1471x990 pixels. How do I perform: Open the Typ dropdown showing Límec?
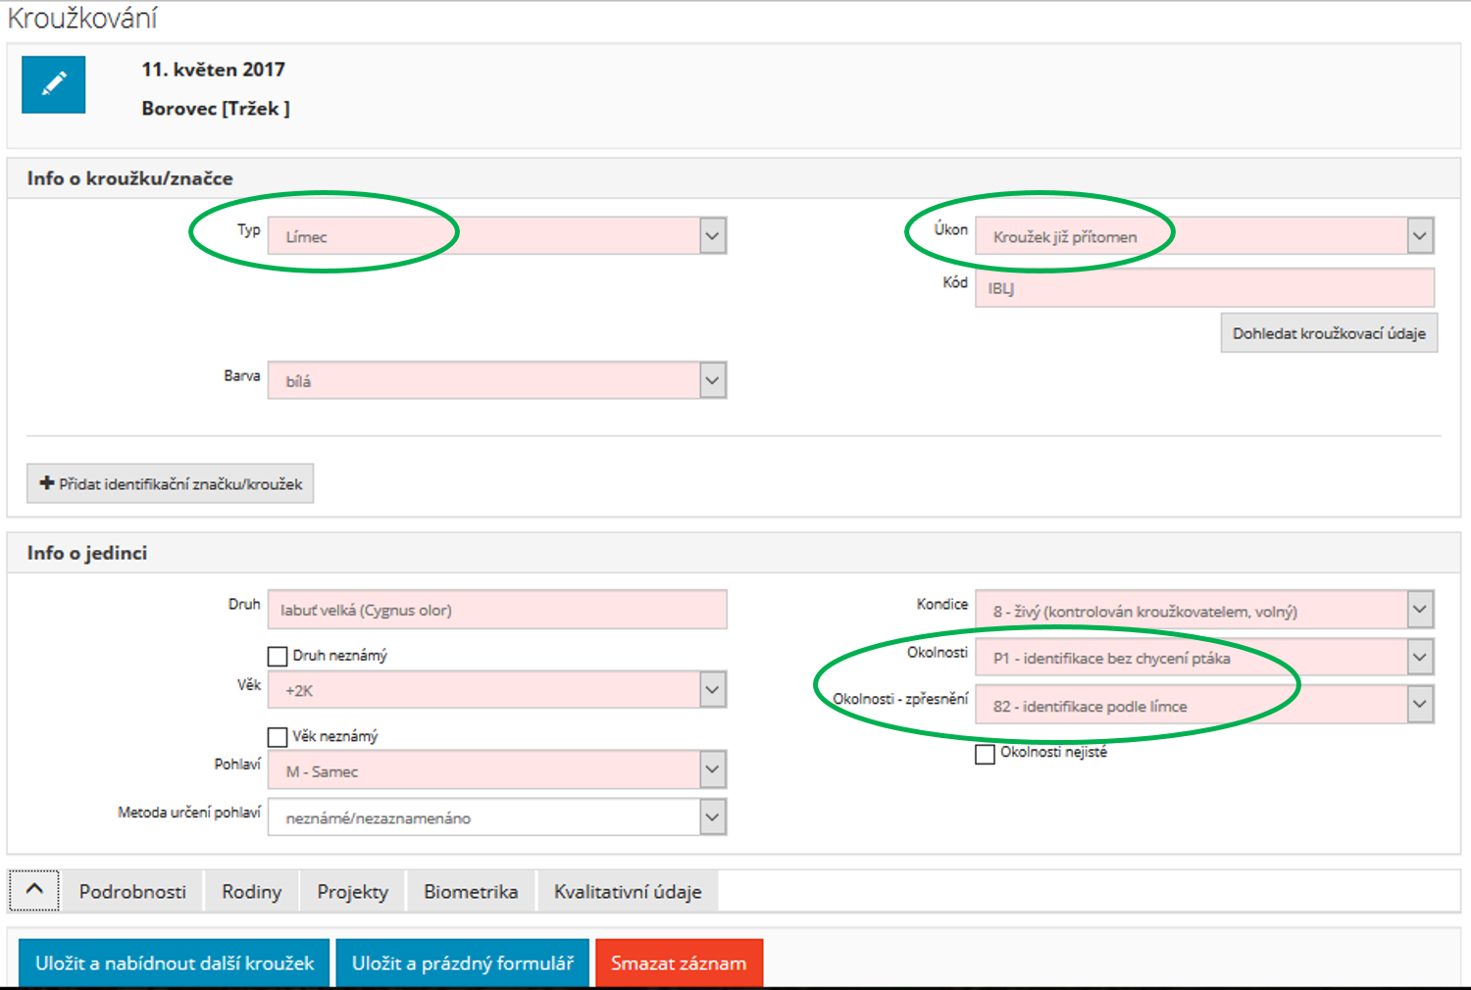pyautogui.click(x=497, y=236)
